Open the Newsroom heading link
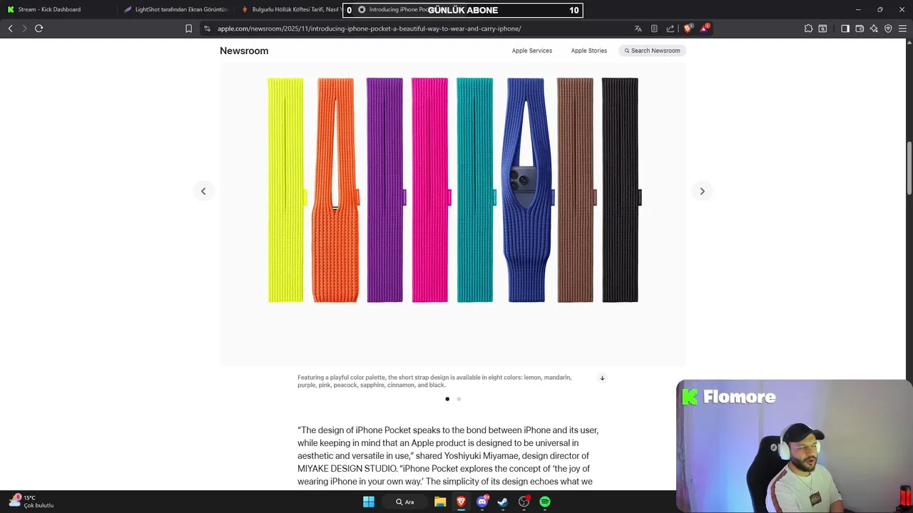Screen dimensions: 913x513 pos(244,51)
